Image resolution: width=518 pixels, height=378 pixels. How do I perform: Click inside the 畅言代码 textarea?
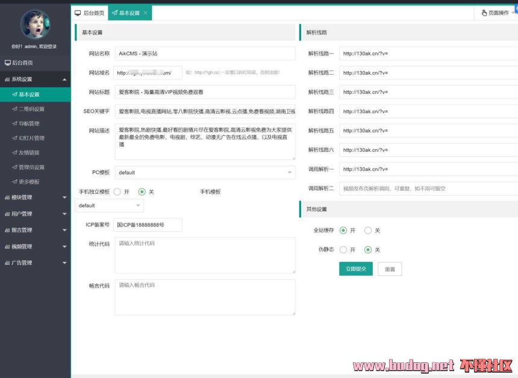tap(205, 297)
